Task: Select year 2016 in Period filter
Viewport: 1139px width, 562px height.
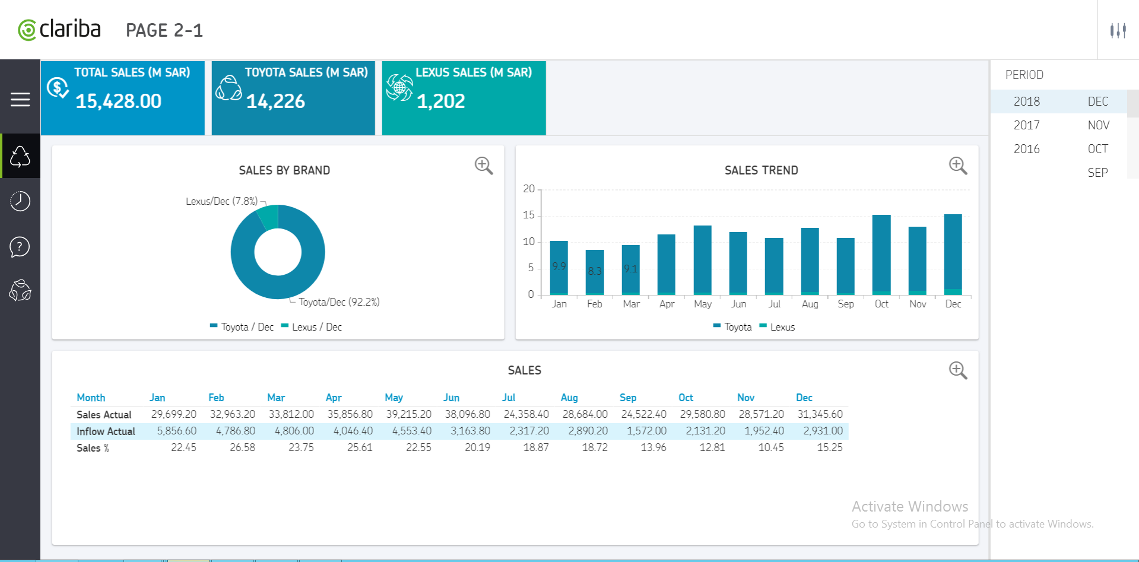Action: pos(1027,149)
